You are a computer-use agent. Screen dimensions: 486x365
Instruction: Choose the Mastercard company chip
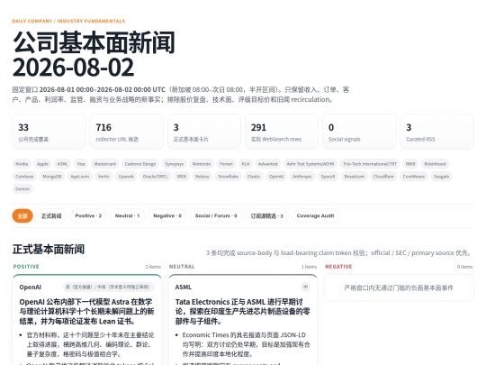(x=105, y=164)
